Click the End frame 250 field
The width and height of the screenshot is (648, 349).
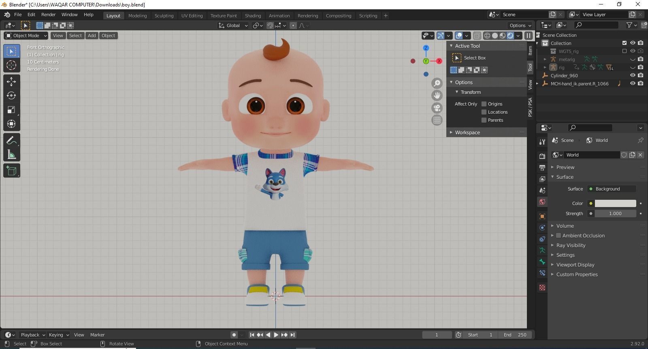(516, 335)
